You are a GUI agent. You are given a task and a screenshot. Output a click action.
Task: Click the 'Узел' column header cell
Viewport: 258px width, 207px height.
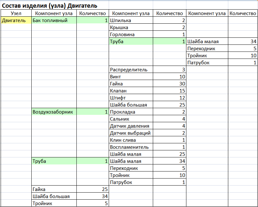click(16, 13)
